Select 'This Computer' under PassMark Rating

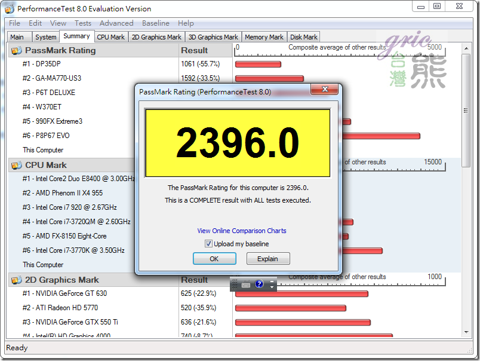coord(43,150)
